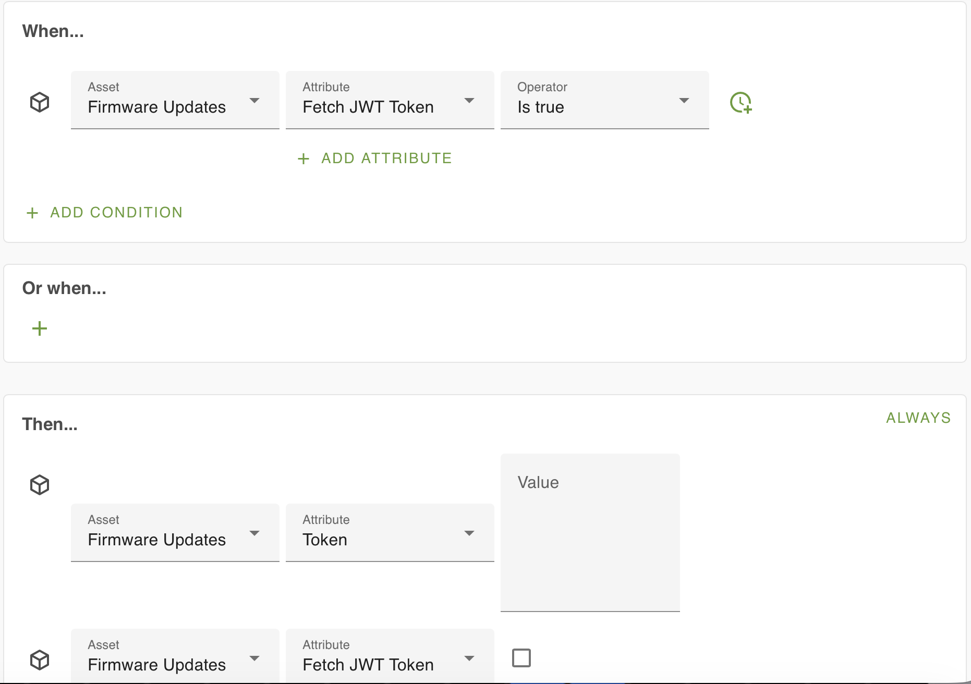The image size is (971, 684).
Task: Click the clock duration icon next to Operator
Action: click(x=741, y=102)
